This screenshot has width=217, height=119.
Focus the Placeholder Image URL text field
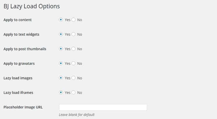point(103,107)
